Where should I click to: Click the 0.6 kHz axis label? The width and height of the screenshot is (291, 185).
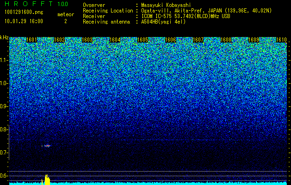click(4, 176)
